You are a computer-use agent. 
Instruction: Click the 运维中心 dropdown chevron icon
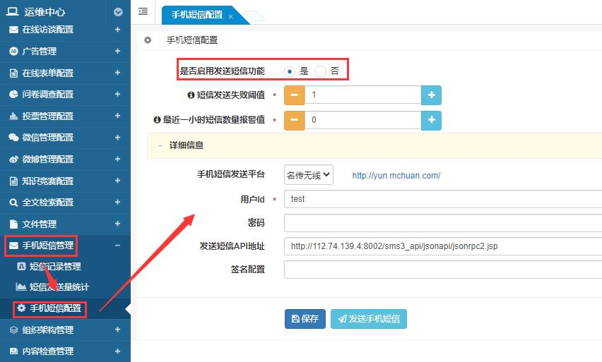coord(118,12)
